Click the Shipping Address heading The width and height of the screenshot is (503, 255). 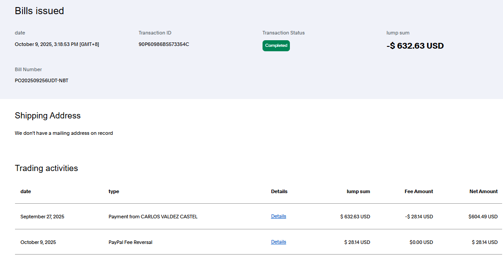coord(48,116)
